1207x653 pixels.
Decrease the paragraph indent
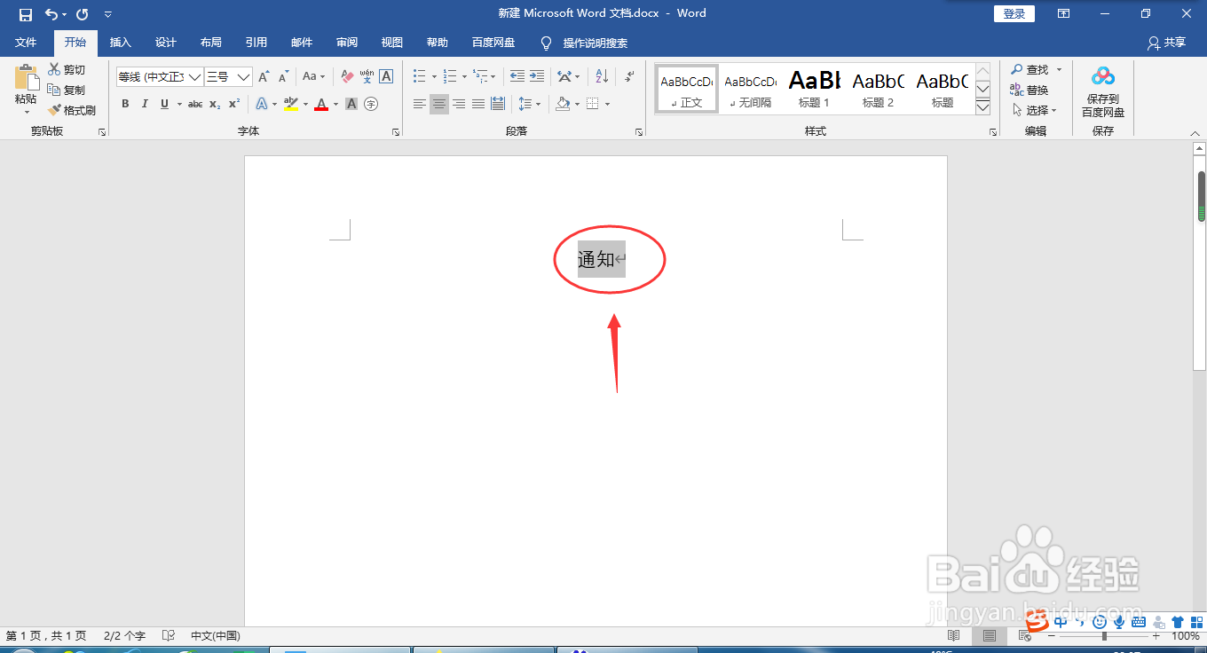point(517,77)
